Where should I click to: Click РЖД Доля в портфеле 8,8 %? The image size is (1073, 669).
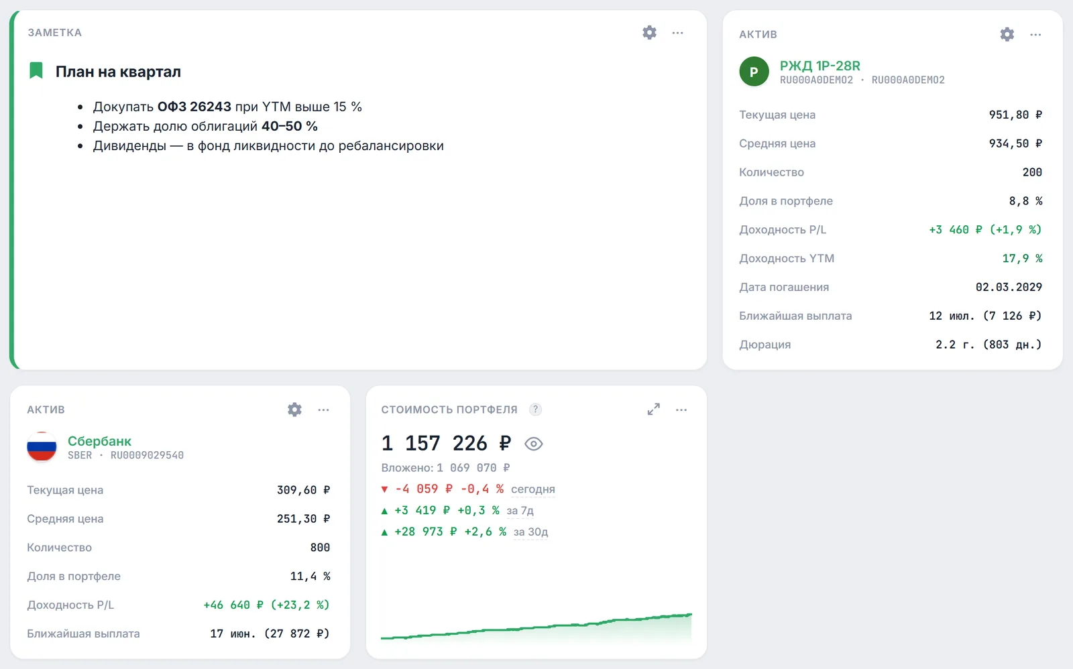click(1025, 201)
